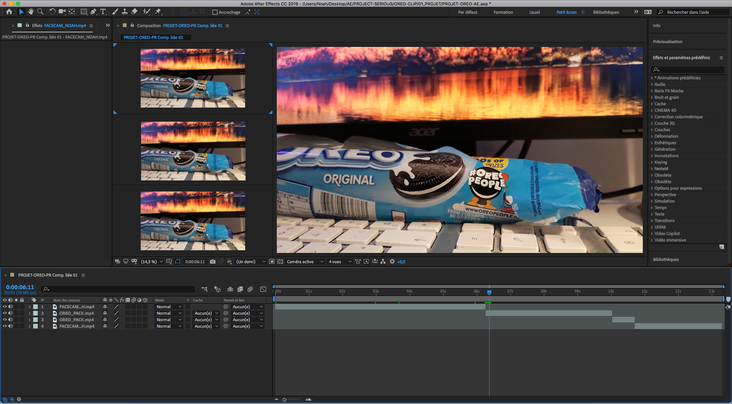The image size is (732, 404).
Task: Select the Hand tool
Action: 30,12
